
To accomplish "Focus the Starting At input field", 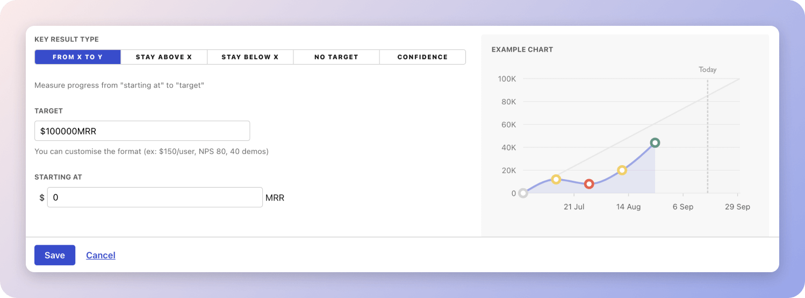I will [x=155, y=197].
